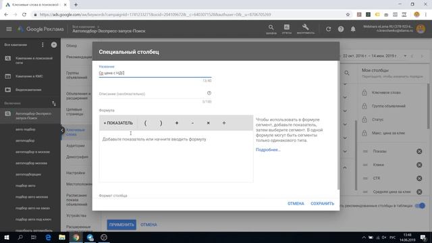Click the collapse arrow beside the menu
Viewport: 432px width, 243px height.
click(x=62, y=130)
